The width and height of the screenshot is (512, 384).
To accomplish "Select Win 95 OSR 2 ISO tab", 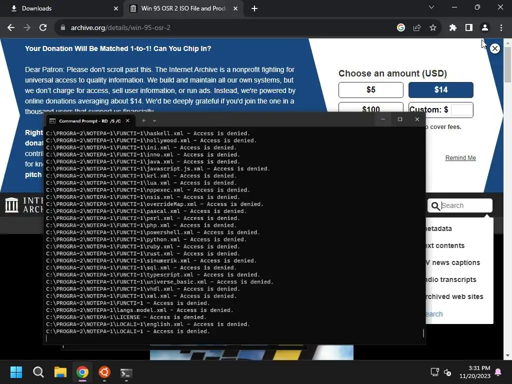I will 183,8.
